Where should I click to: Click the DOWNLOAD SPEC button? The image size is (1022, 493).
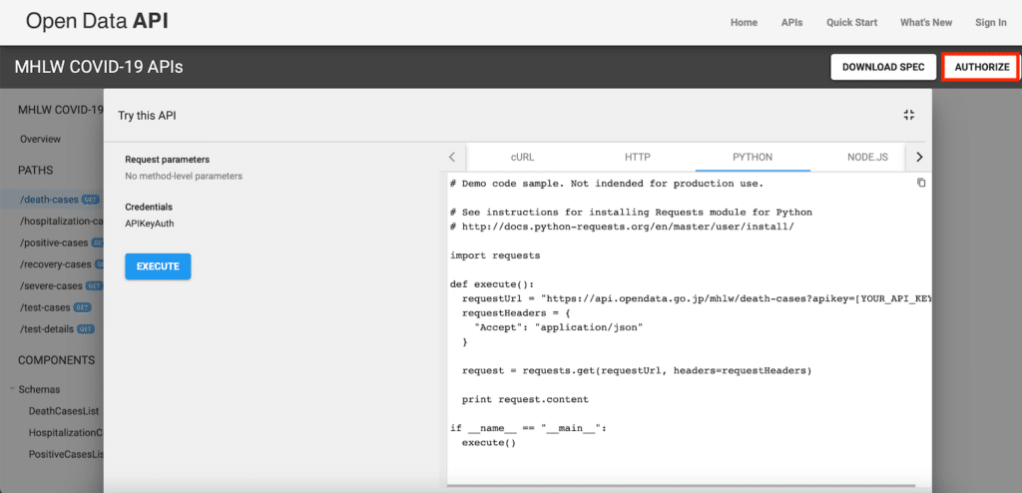coord(883,67)
